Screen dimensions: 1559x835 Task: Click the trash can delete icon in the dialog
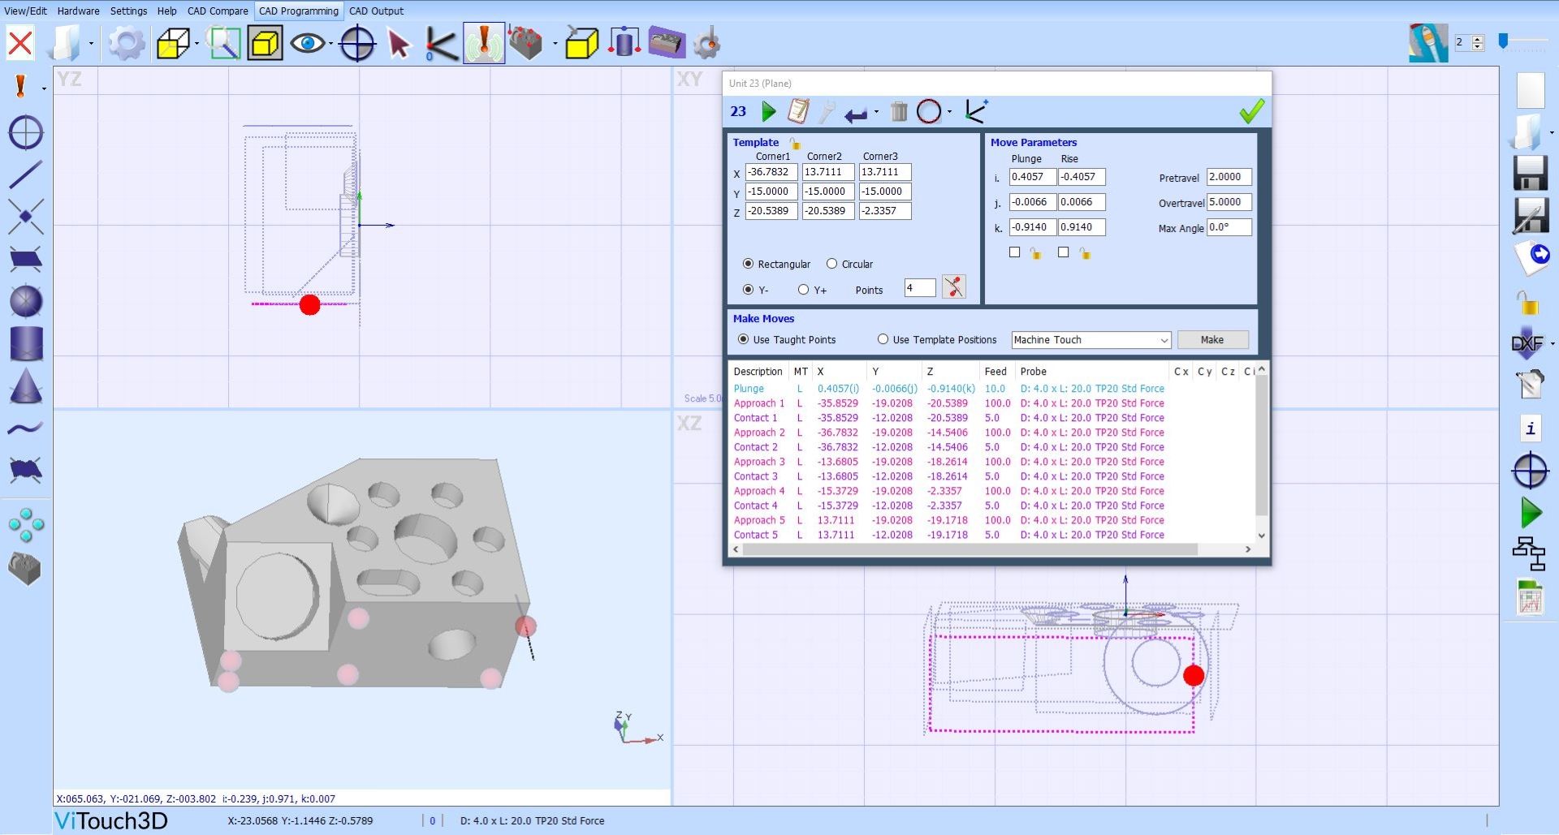[898, 112]
